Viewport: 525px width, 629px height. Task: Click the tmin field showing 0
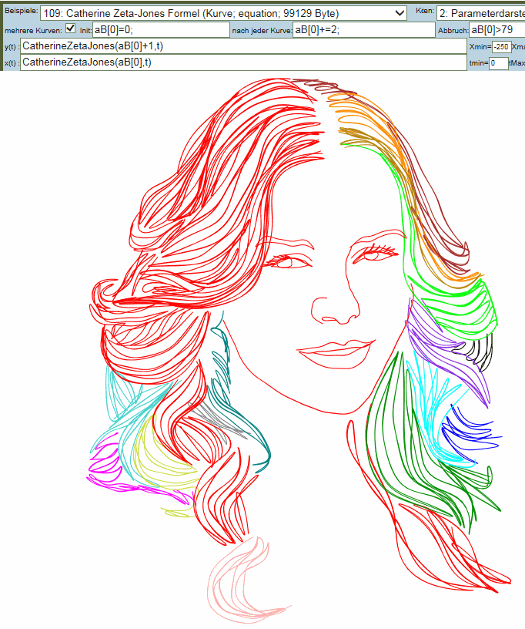(x=499, y=63)
